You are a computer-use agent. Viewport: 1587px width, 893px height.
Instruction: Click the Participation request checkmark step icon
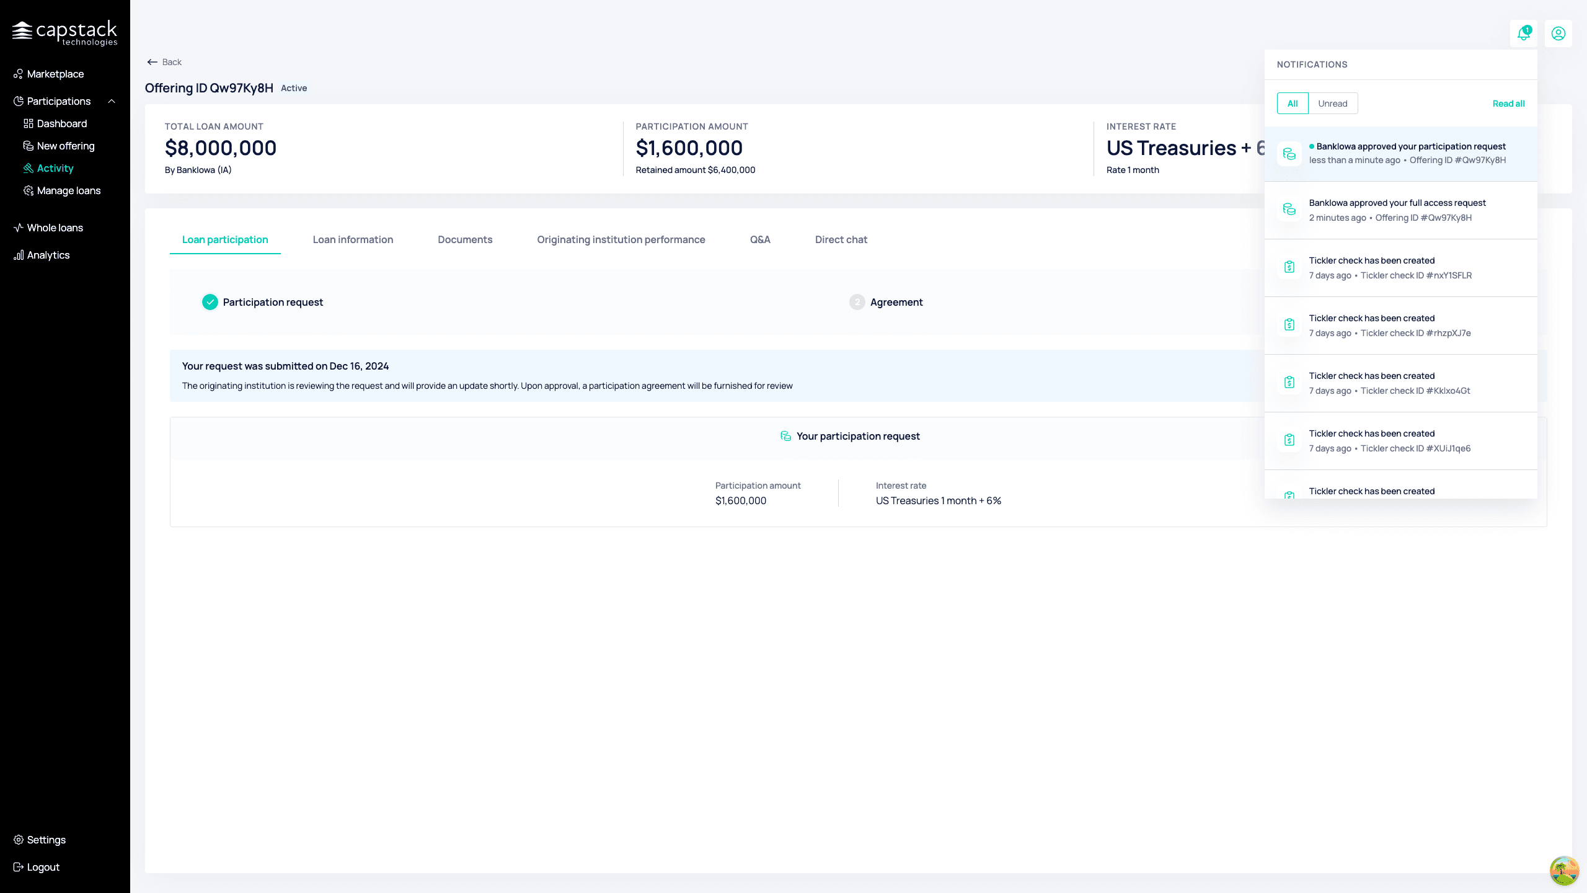[x=210, y=302]
